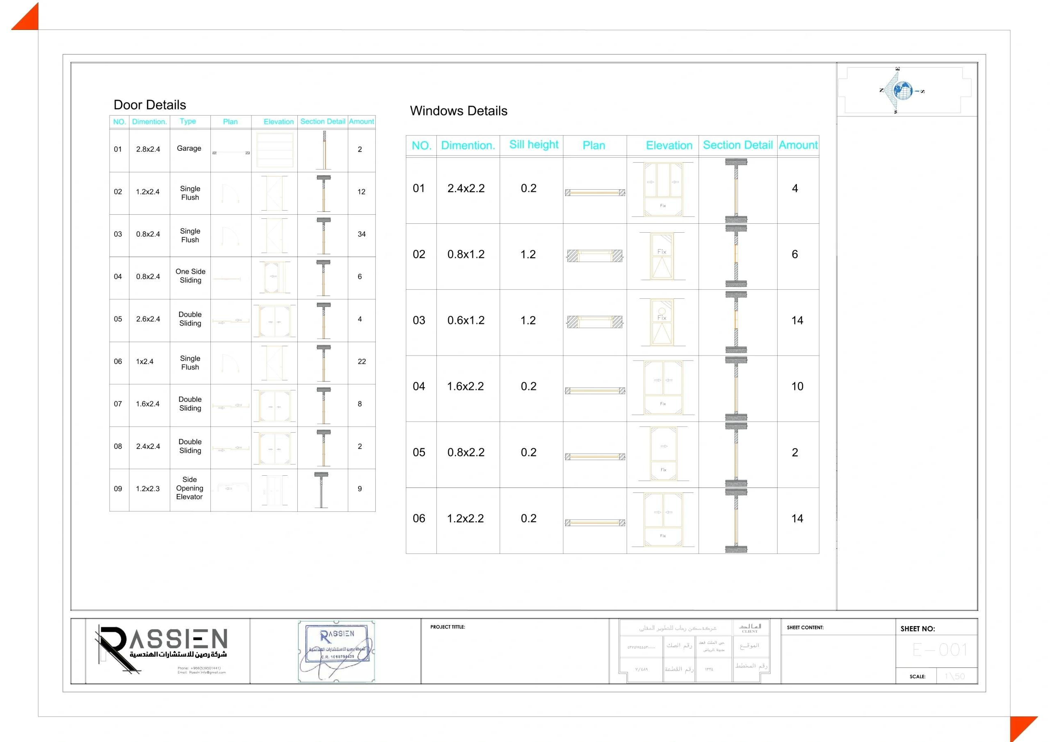Click door 04 one side sliding elevation
The height and width of the screenshot is (742, 1050).
point(274,277)
